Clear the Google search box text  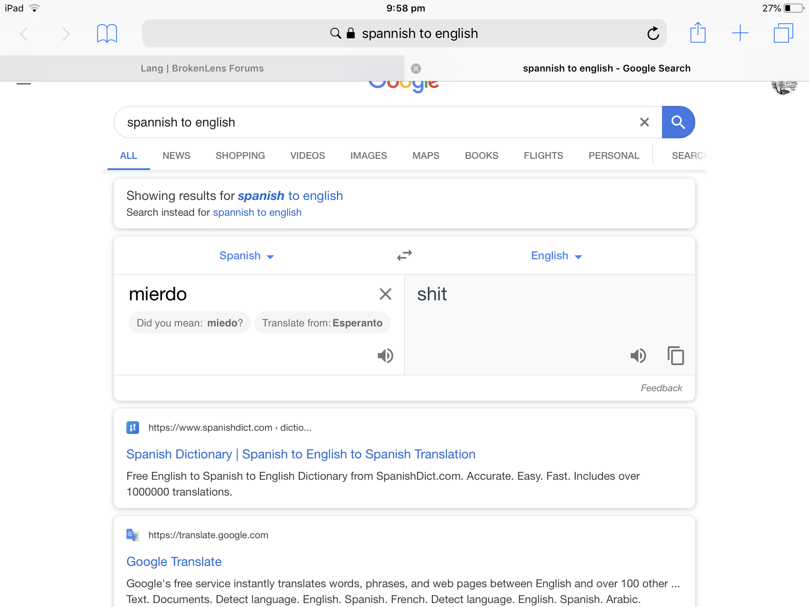(644, 122)
